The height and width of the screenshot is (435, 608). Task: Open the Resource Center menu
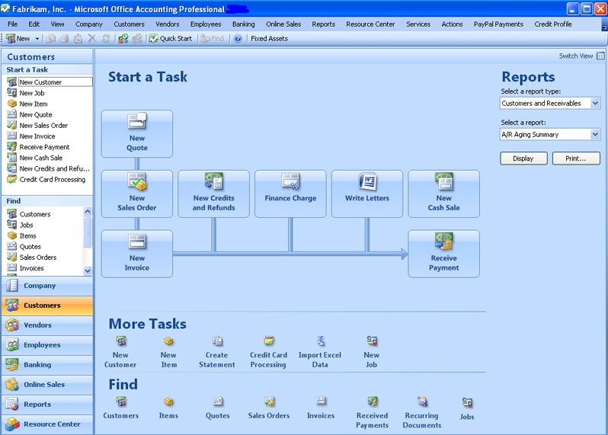(370, 24)
